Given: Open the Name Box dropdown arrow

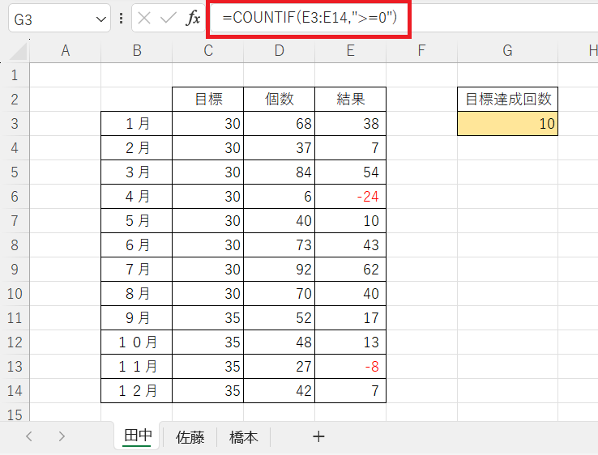Looking at the screenshot, I should pyautogui.click(x=100, y=18).
